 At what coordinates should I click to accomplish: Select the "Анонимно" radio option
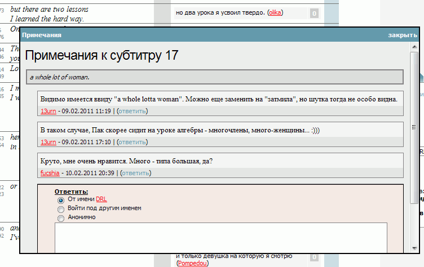click(x=61, y=217)
